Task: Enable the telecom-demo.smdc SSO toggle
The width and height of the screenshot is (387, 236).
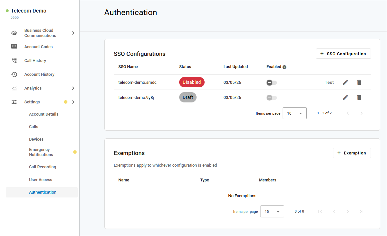Action: coord(271,83)
